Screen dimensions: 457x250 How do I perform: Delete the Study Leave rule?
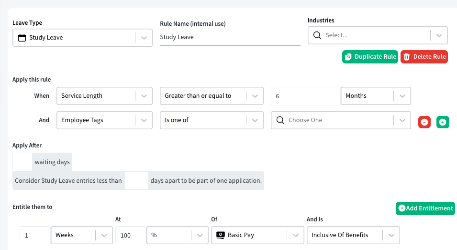pyautogui.click(x=424, y=57)
